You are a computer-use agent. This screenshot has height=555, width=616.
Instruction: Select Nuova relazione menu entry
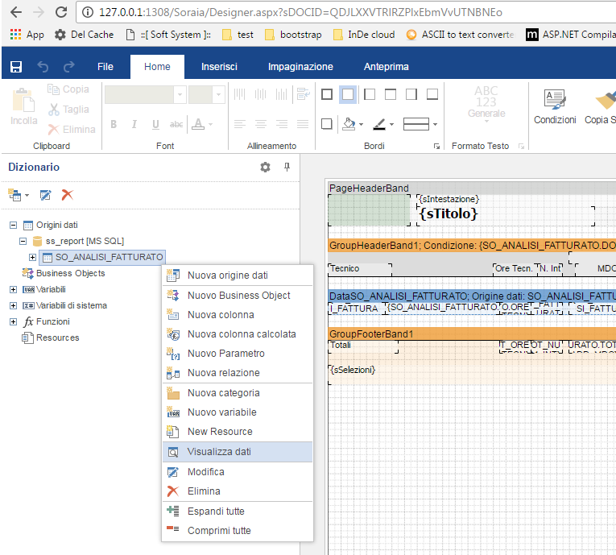(238, 373)
